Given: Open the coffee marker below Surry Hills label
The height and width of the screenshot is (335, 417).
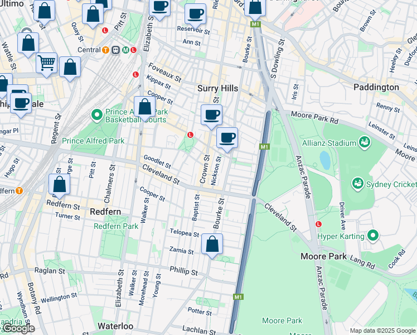Looking at the screenshot, I should [x=211, y=116].
